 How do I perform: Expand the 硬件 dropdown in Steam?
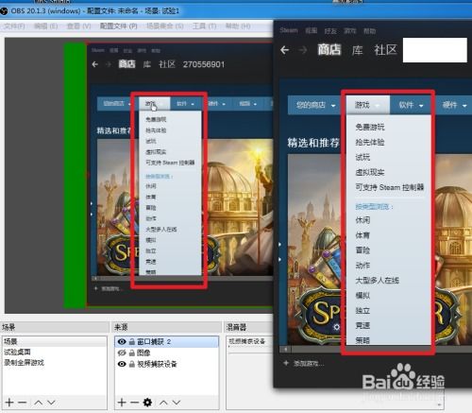454,105
